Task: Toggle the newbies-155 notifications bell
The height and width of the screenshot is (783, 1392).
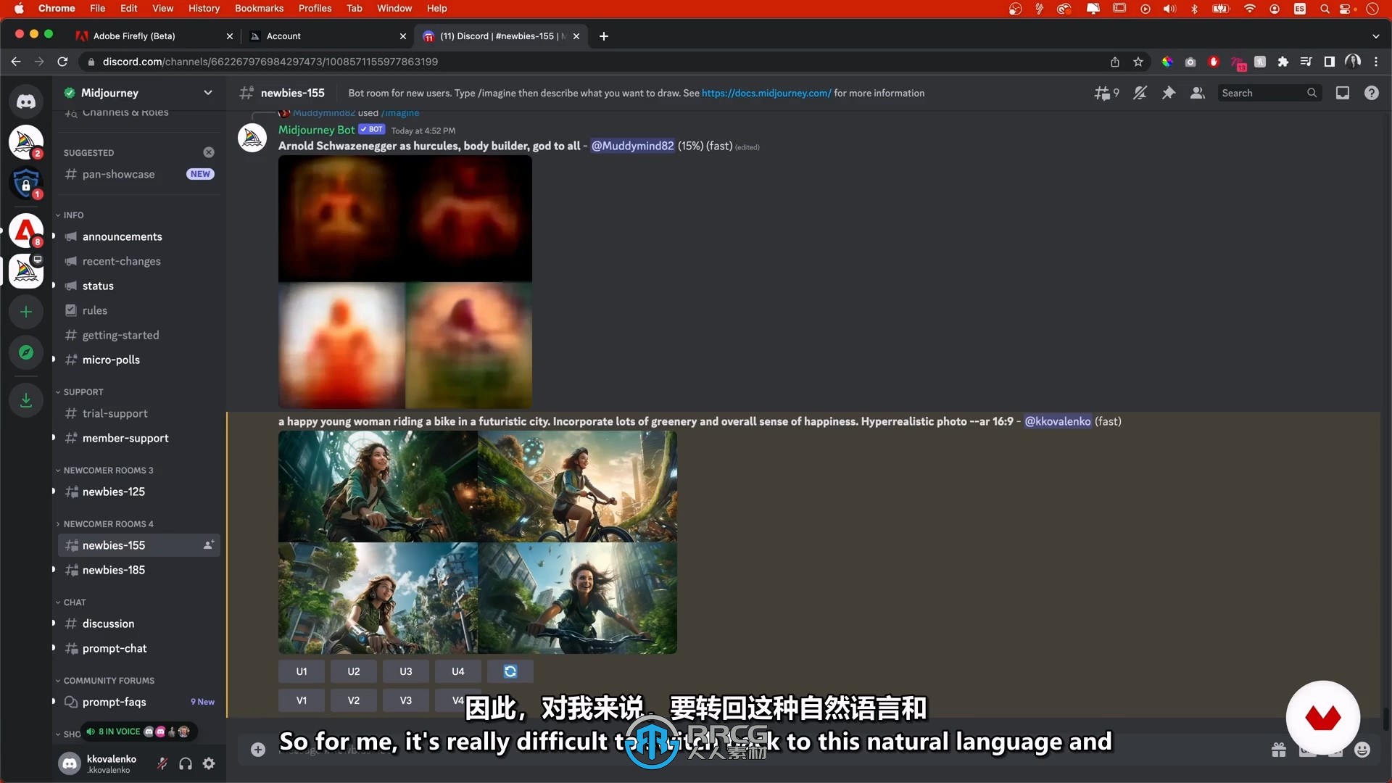Action: click(1140, 93)
